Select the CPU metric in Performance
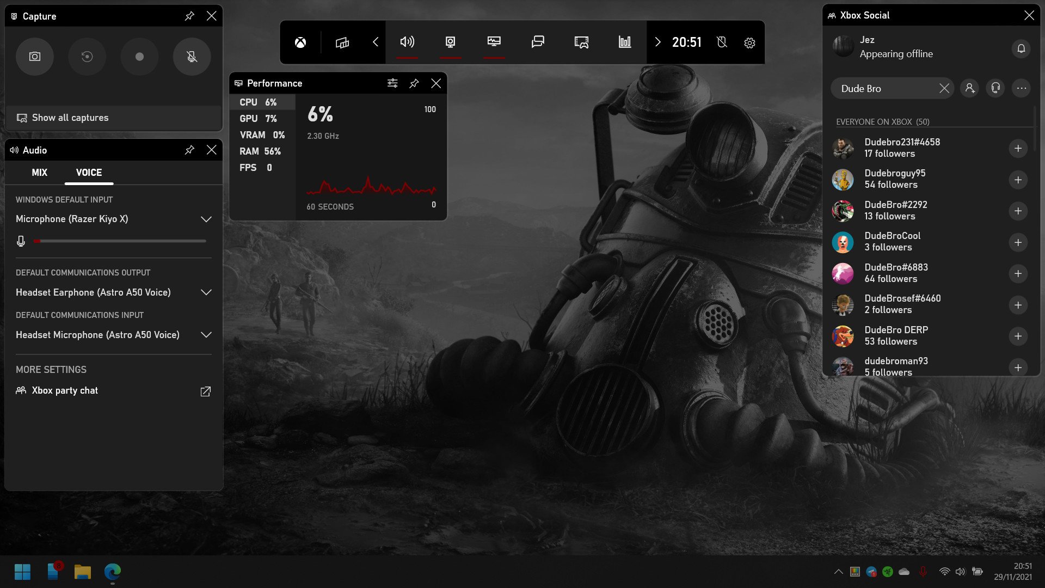This screenshot has height=588, width=1045. [x=262, y=102]
